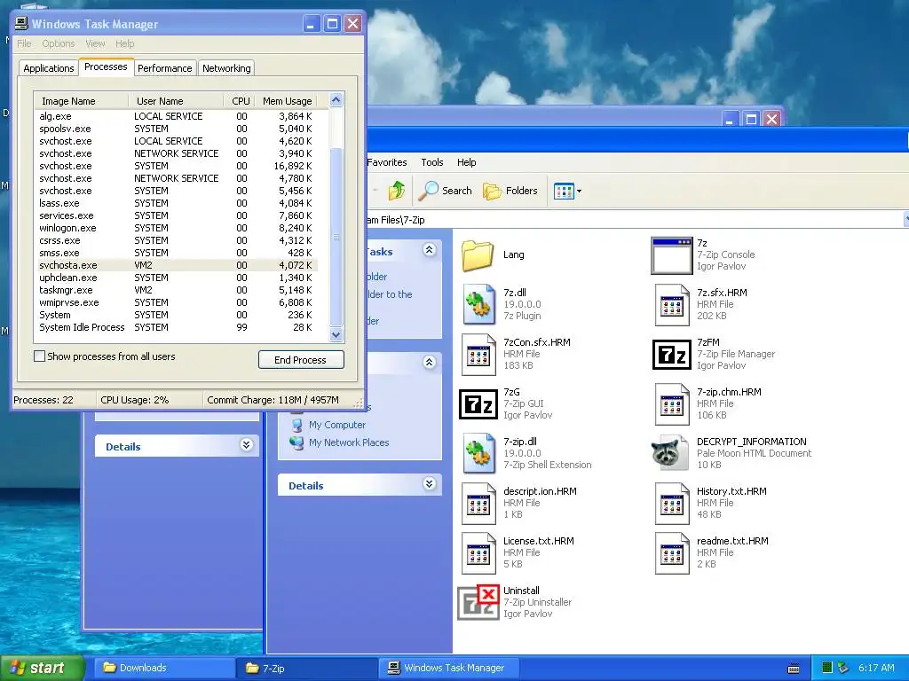
Task: Select the spoolsv.exe process row
Action: point(177,129)
